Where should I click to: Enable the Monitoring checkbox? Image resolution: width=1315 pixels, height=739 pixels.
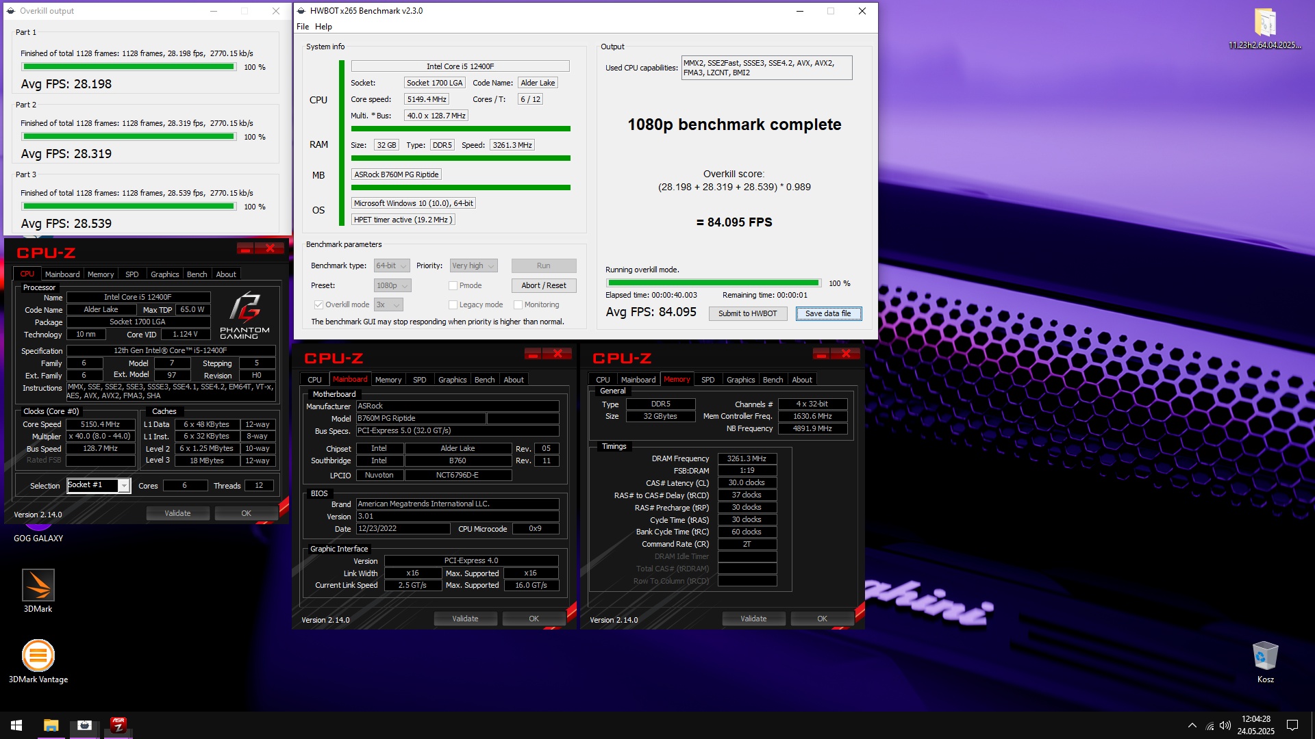point(518,304)
